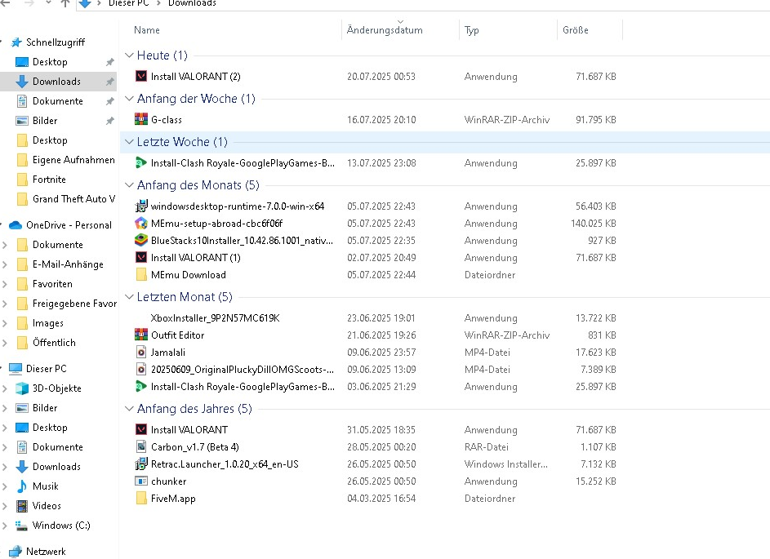This screenshot has width=770, height=559.
Task: Open Images folder under OneDrive
Action: tap(47, 323)
